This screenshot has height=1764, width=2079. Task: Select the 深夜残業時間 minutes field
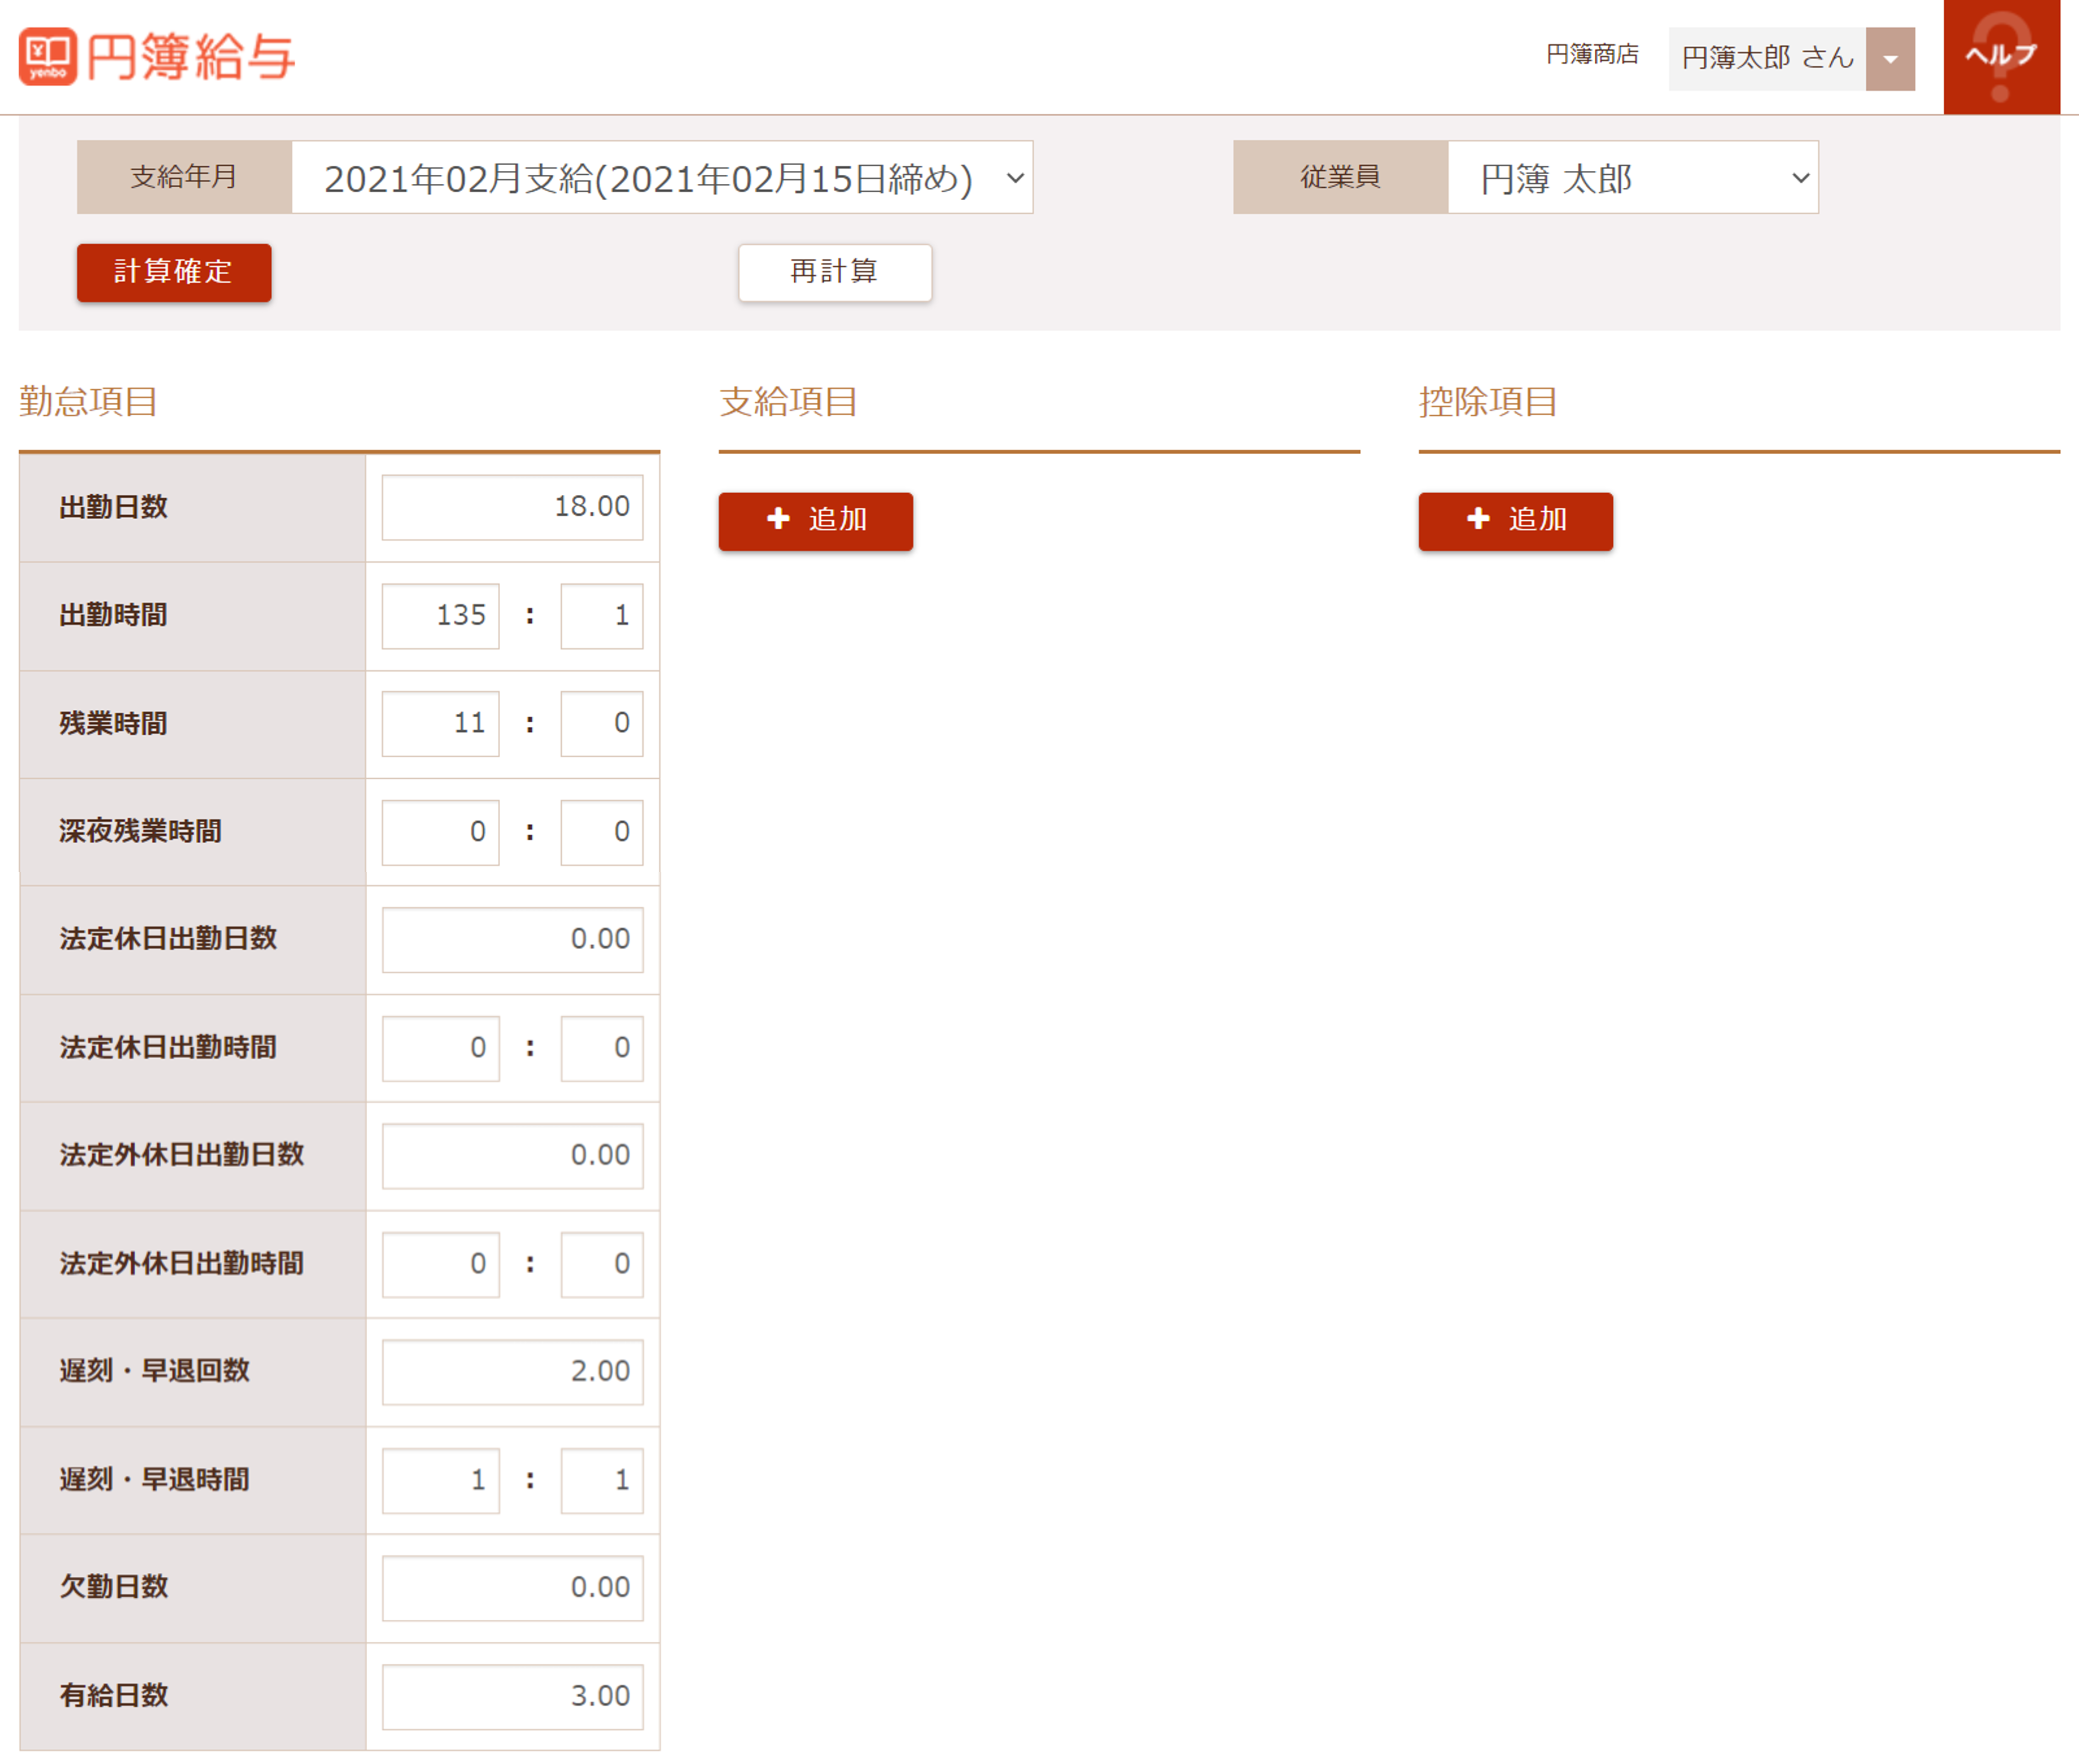[602, 832]
